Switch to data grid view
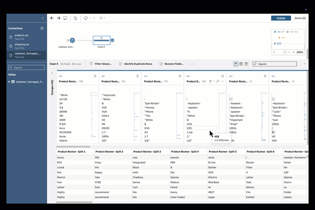The height and width of the screenshot is (210, 315). pyautogui.click(x=241, y=64)
